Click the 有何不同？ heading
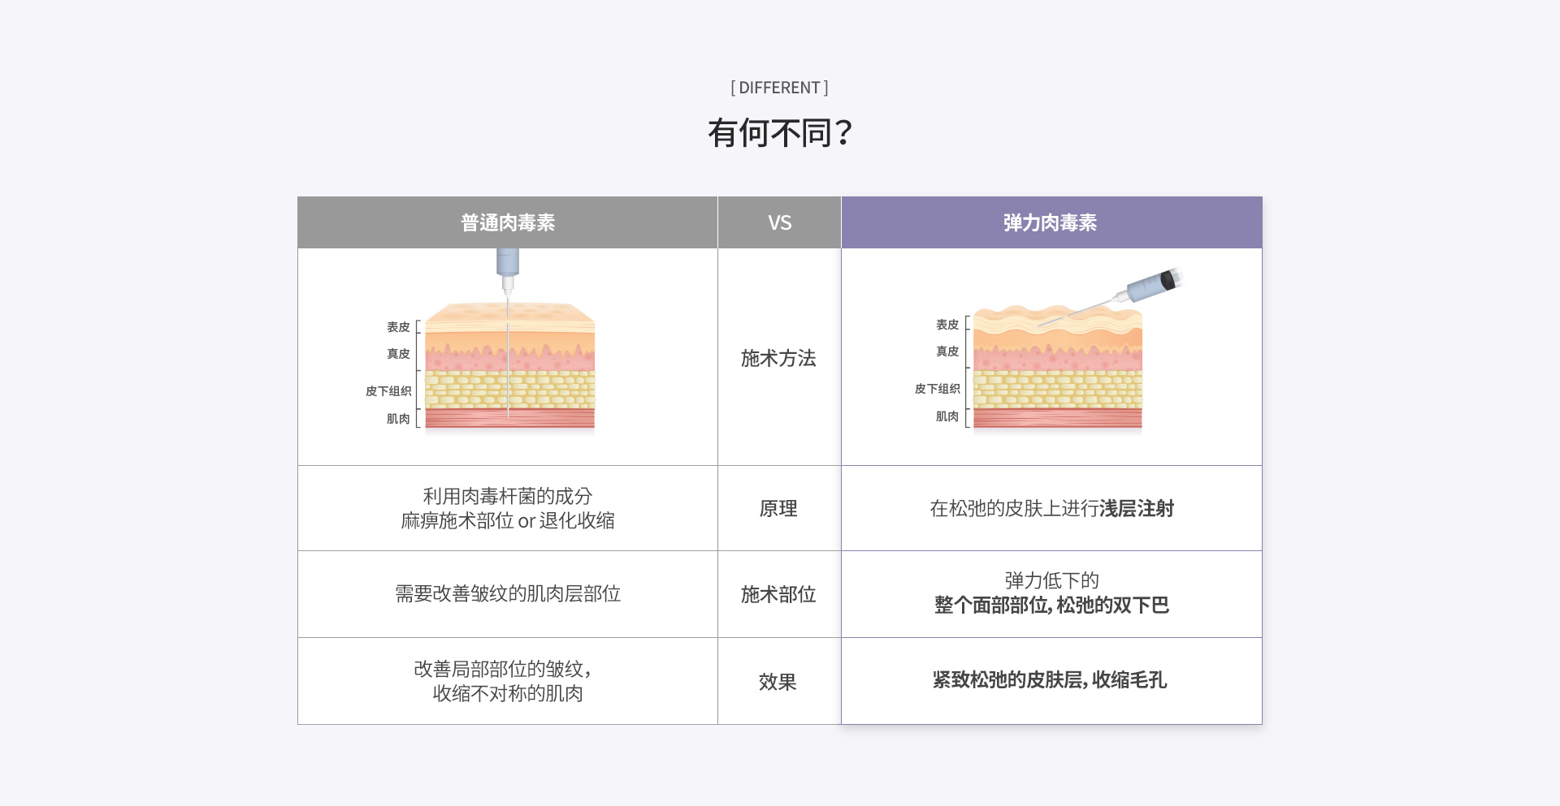 [779, 133]
